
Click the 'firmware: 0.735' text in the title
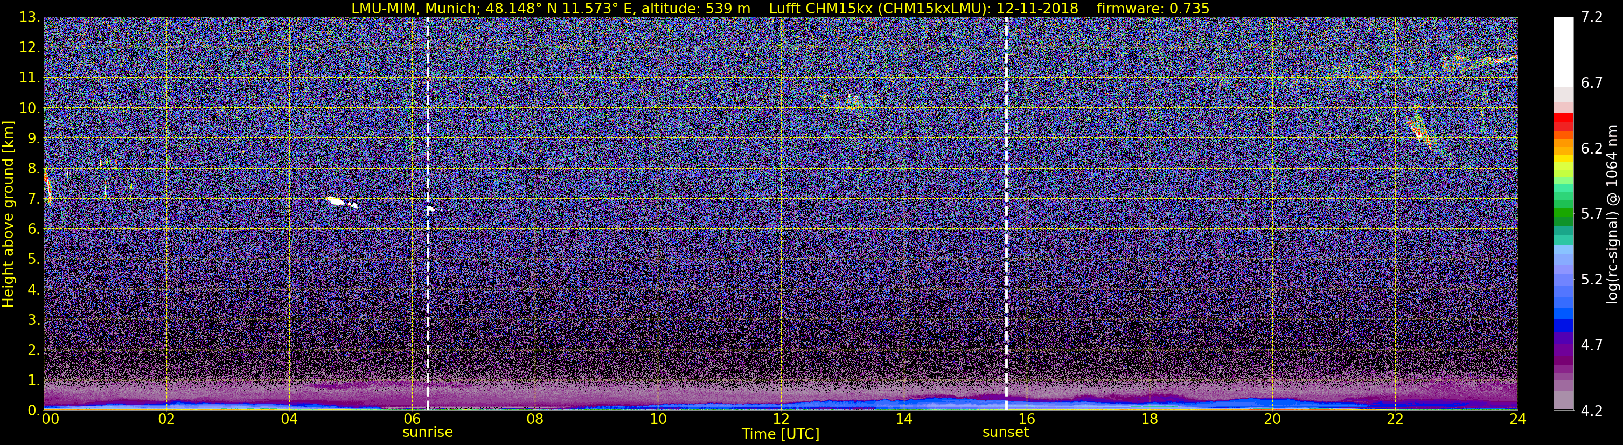(x=1152, y=8)
